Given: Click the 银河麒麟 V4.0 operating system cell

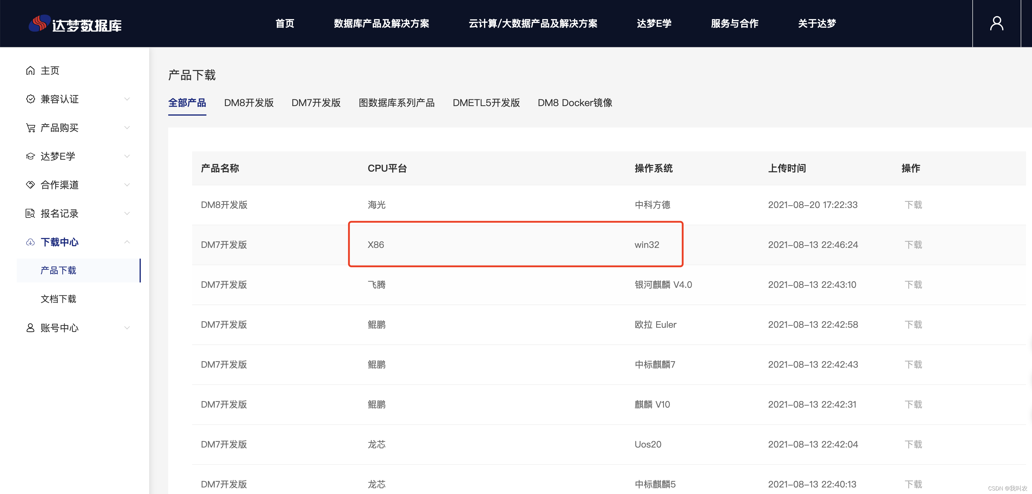Looking at the screenshot, I should [663, 285].
